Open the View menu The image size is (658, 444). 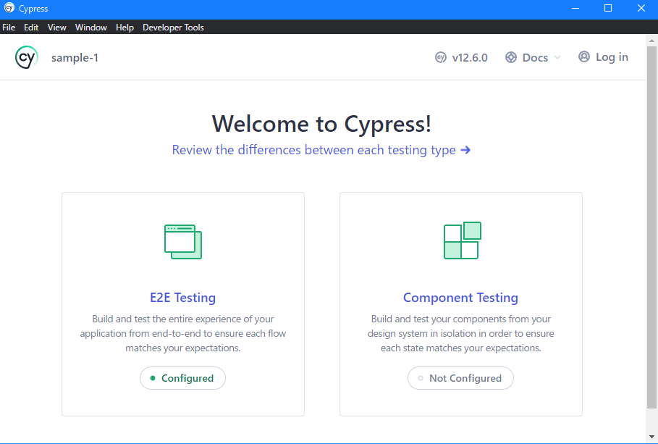[56, 28]
